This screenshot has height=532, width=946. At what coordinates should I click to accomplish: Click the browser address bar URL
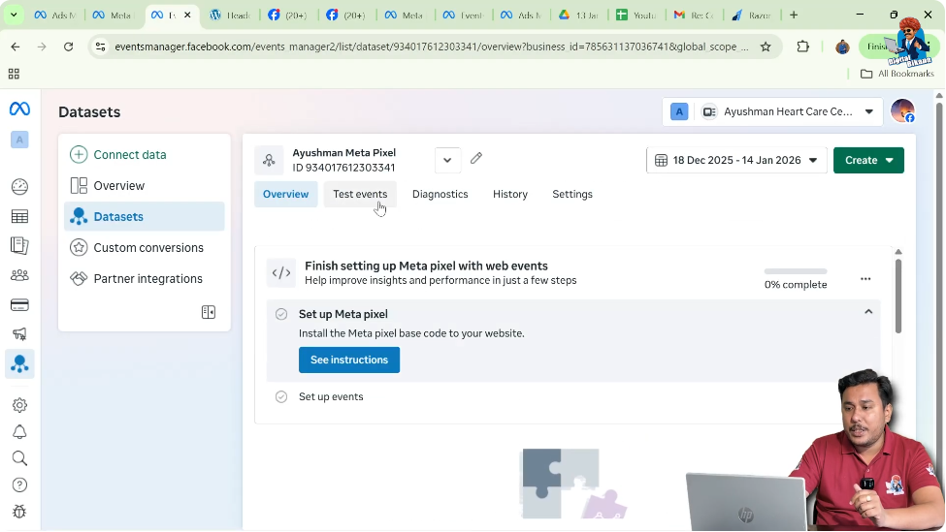[432, 47]
